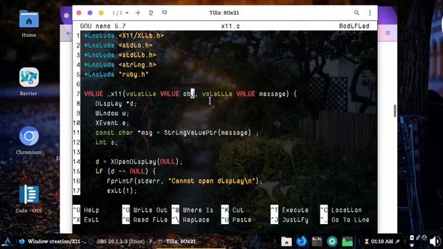Switch to Window creation/X11 taskbar entry
443x249 pixels.
pyautogui.click(x=53, y=241)
